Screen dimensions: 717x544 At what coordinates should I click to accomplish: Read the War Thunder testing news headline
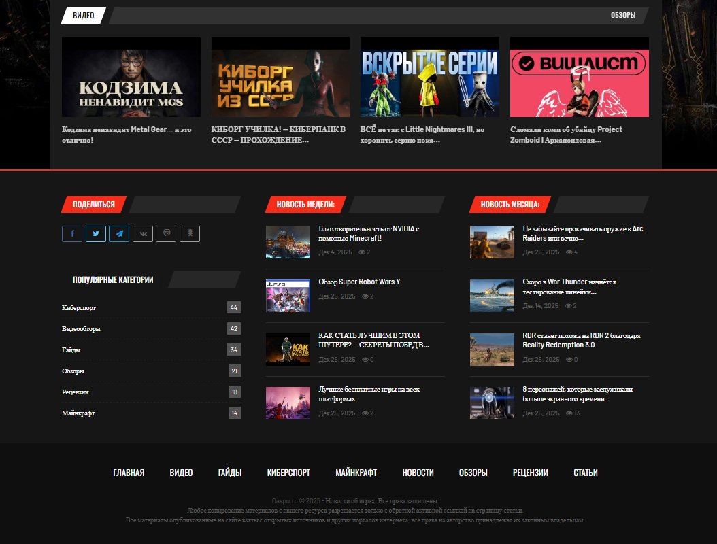coord(569,287)
